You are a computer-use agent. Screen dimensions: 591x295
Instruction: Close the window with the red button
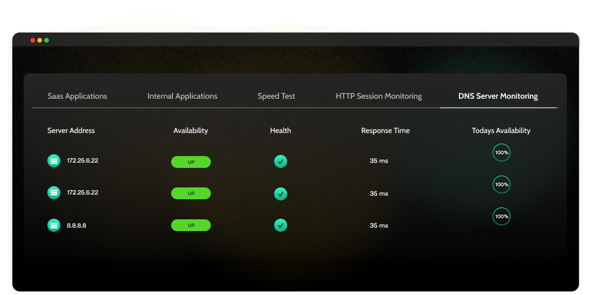33,40
